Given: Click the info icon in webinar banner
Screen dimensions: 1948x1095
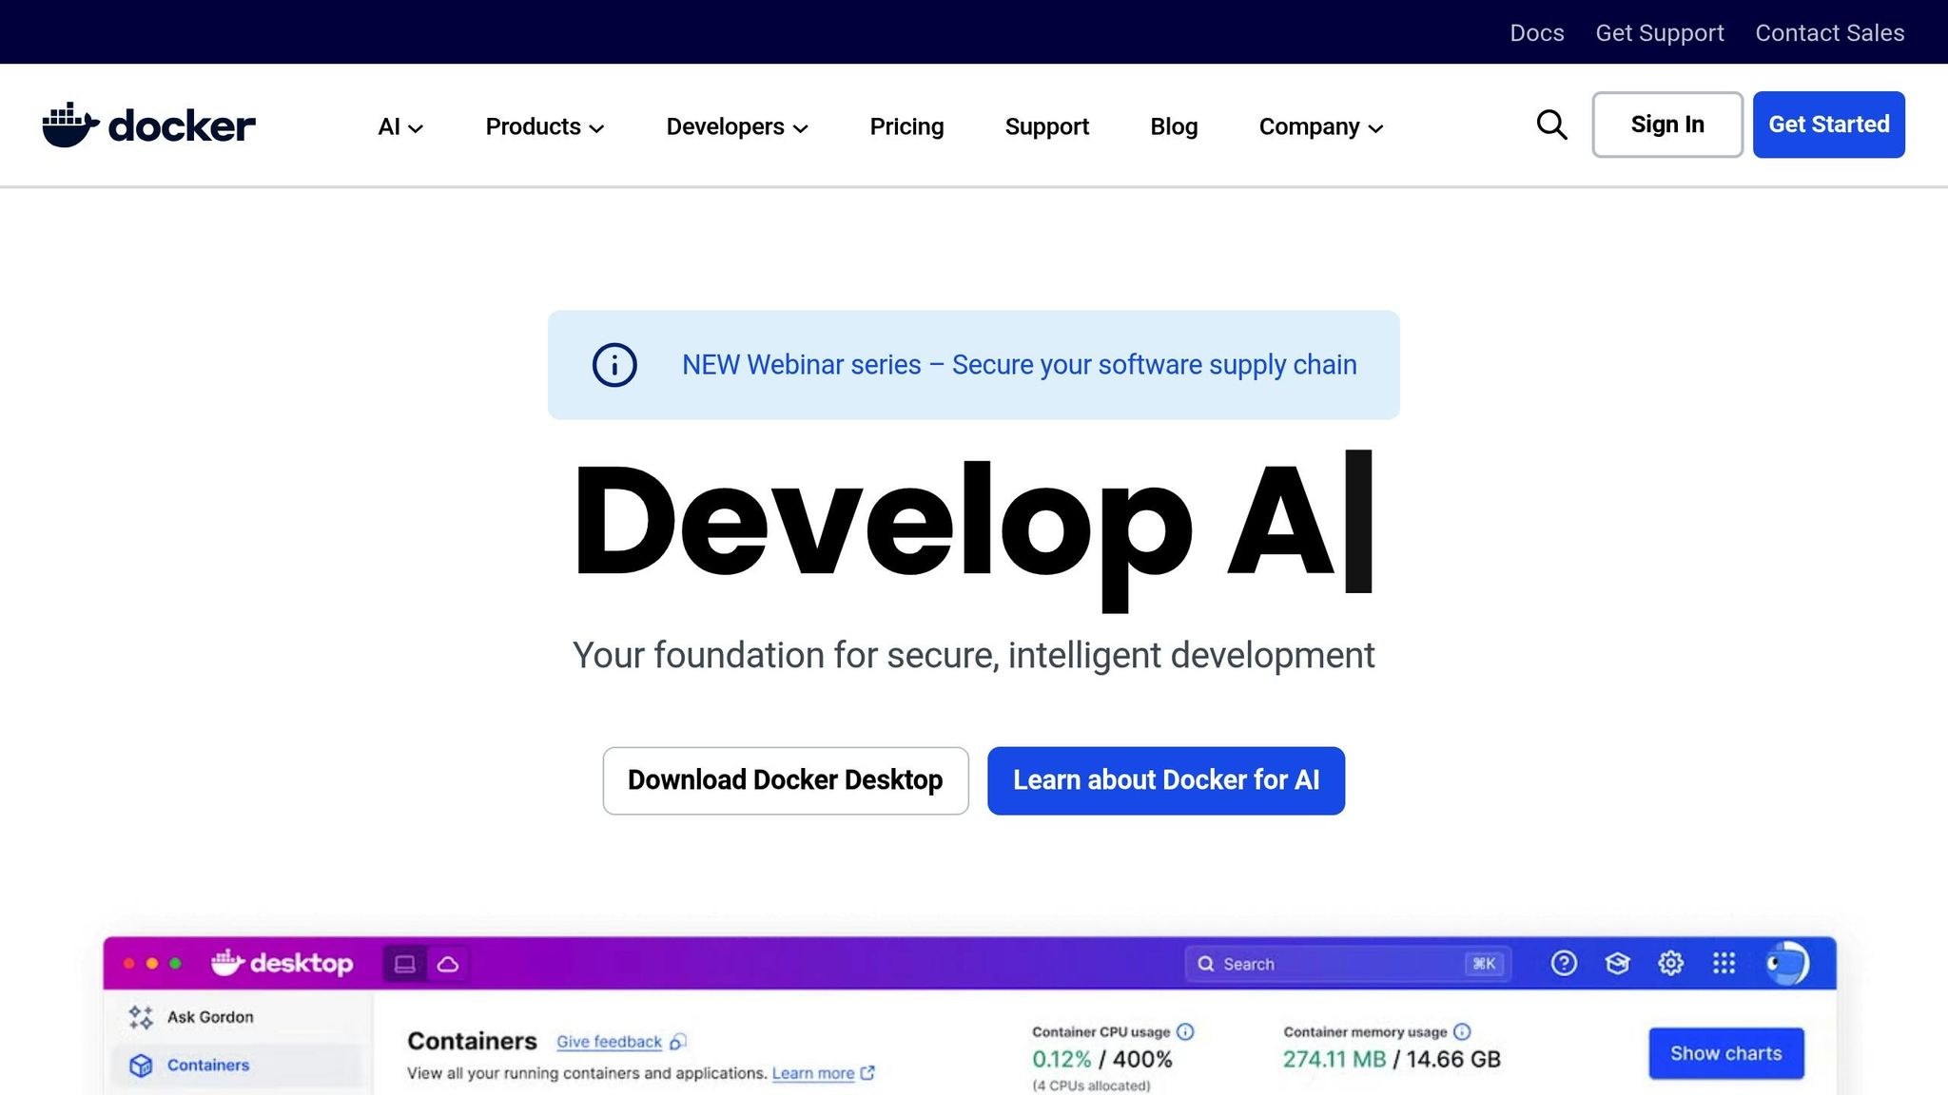Looking at the screenshot, I should [x=614, y=365].
